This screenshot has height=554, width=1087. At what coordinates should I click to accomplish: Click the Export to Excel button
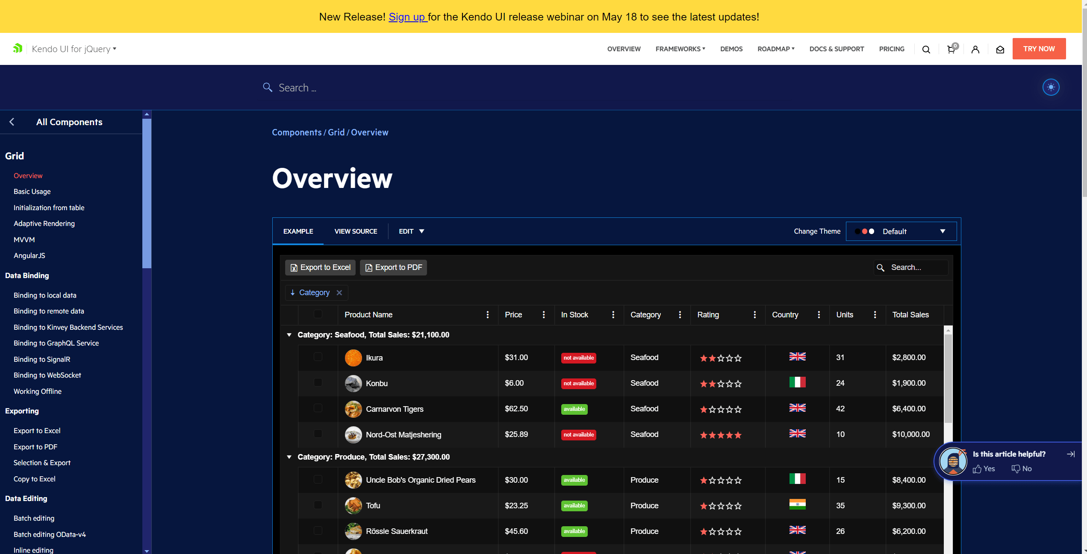click(320, 267)
